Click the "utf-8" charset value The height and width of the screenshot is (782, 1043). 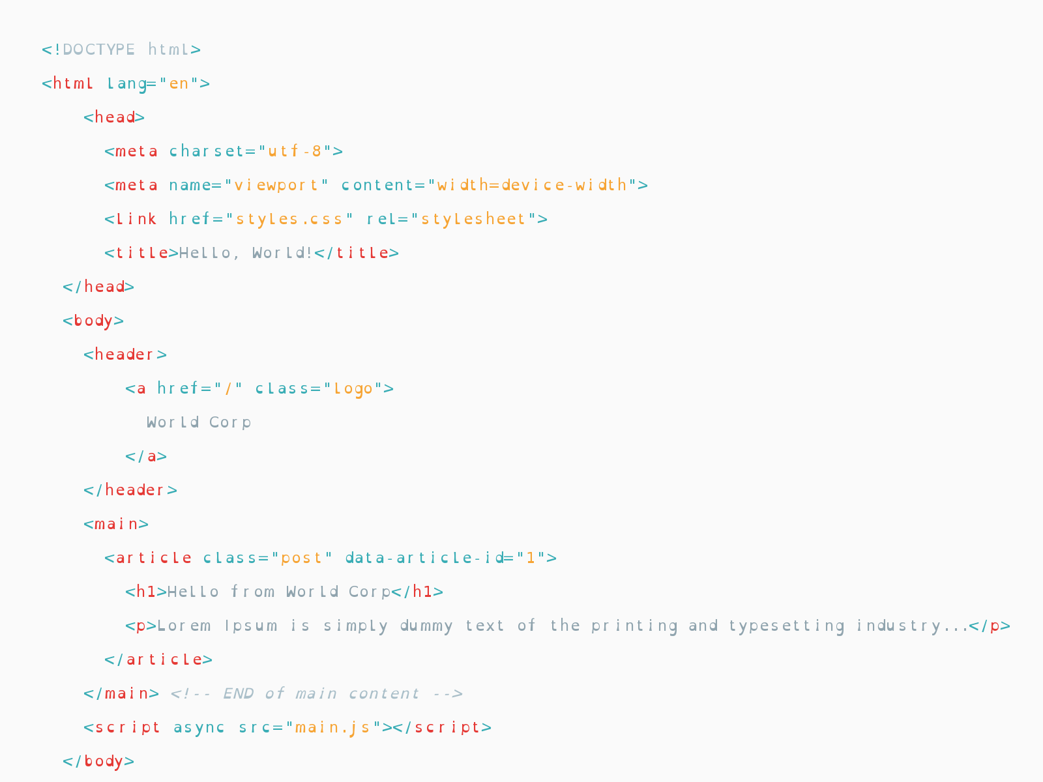click(295, 151)
